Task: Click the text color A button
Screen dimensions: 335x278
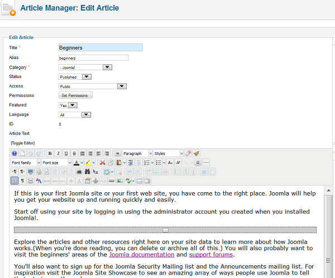Action: [x=76, y=163]
